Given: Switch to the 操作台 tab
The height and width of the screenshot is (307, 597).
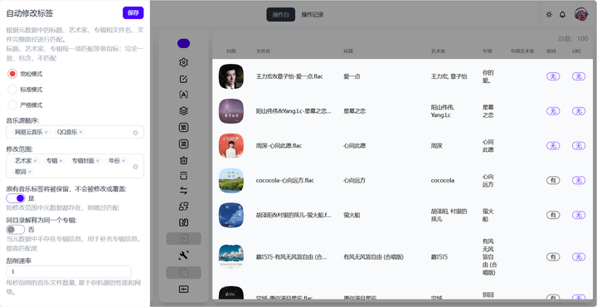Looking at the screenshot, I should [280, 15].
